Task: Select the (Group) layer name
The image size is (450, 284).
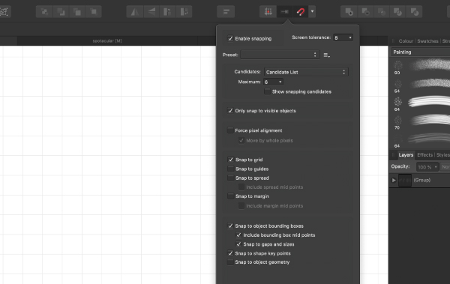Action: point(421,180)
